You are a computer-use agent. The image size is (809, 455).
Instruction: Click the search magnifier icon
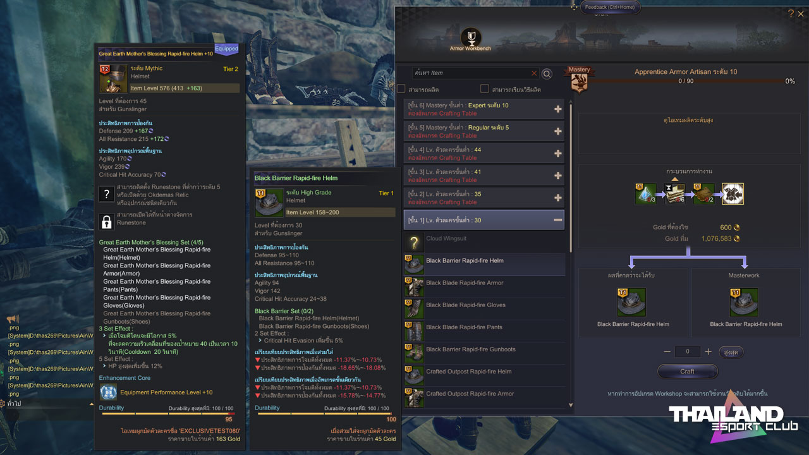(547, 74)
